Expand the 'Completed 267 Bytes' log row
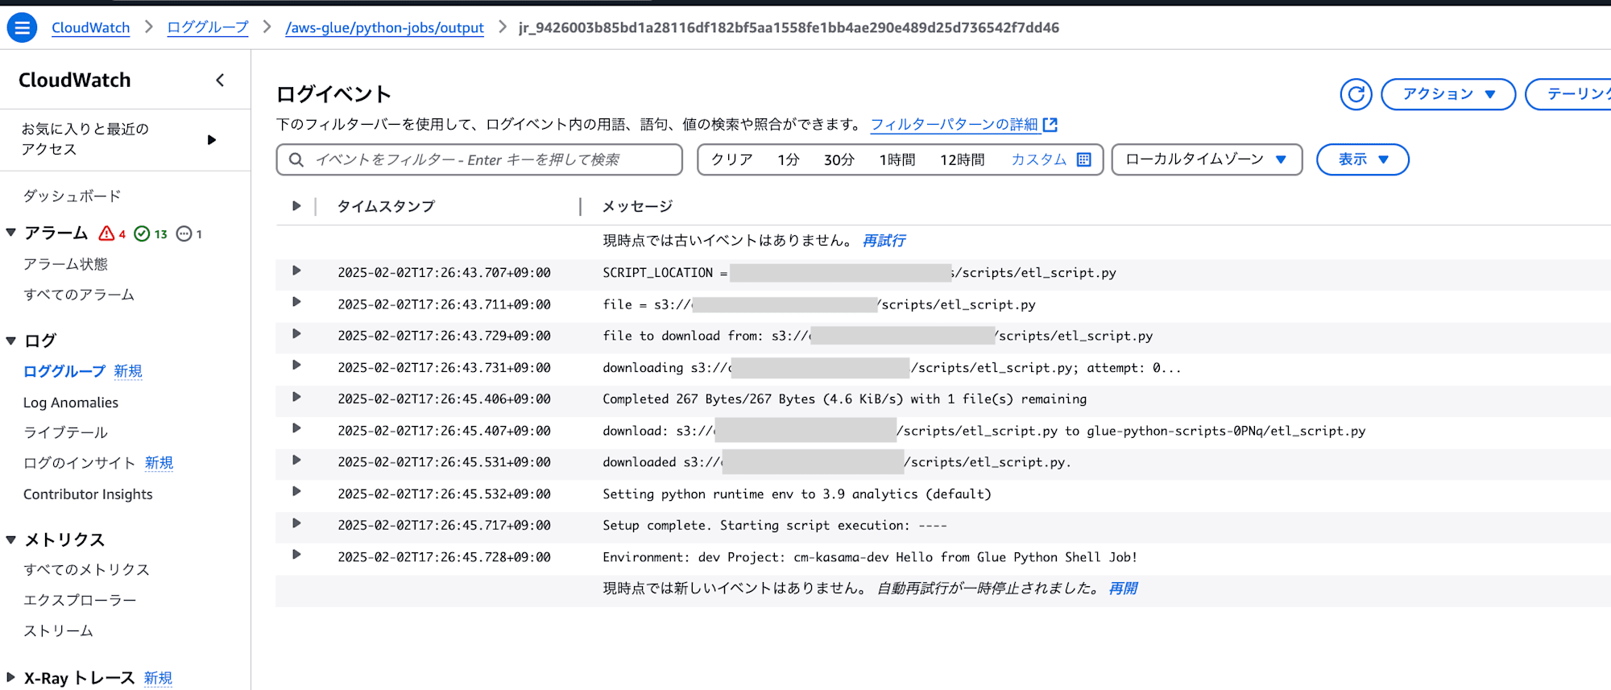This screenshot has height=690, width=1611. [296, 397]
